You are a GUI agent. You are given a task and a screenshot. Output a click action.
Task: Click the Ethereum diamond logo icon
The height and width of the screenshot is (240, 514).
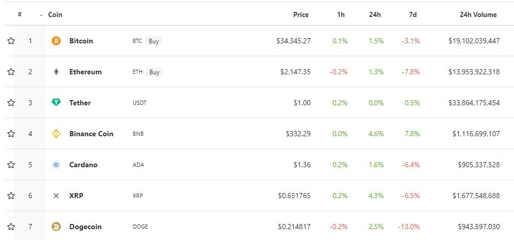coord(56,72)
